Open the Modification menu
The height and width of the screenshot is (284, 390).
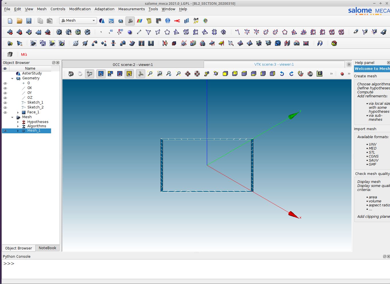(x=80, y=9)
